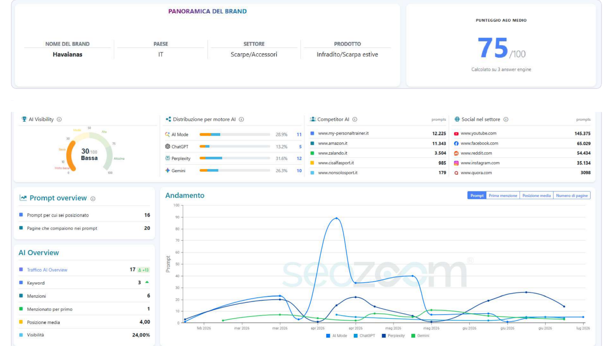
Task: Switch to Posizione media tab
Action: tap(537, 195)
